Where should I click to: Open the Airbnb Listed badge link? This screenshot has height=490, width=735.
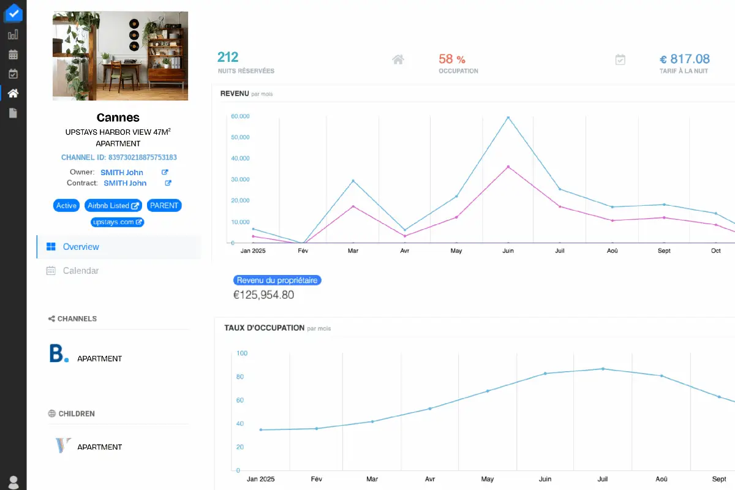113,205
